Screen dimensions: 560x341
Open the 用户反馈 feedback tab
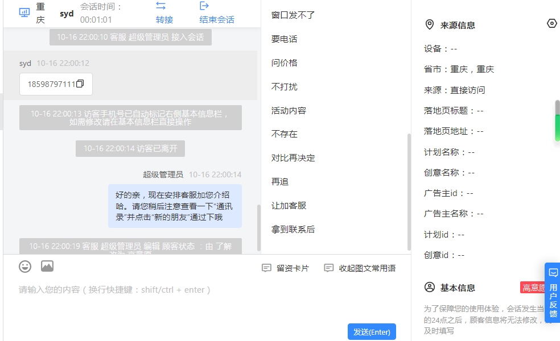pyautogui.click(x=553, y=293)
